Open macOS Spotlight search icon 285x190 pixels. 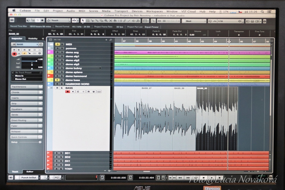[x=262, y=12]
